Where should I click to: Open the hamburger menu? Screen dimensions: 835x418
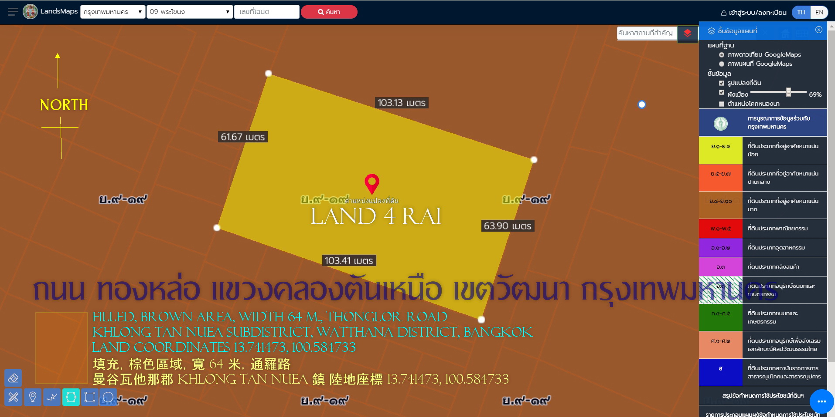click(x=13, y=12)
